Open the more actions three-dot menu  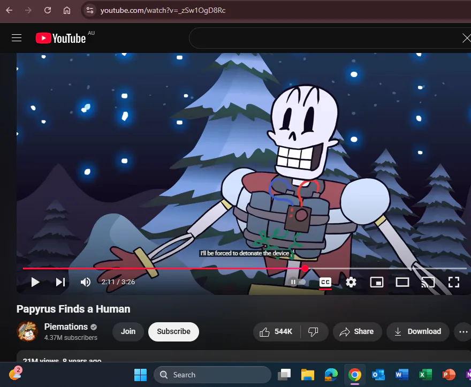point(463,332)
